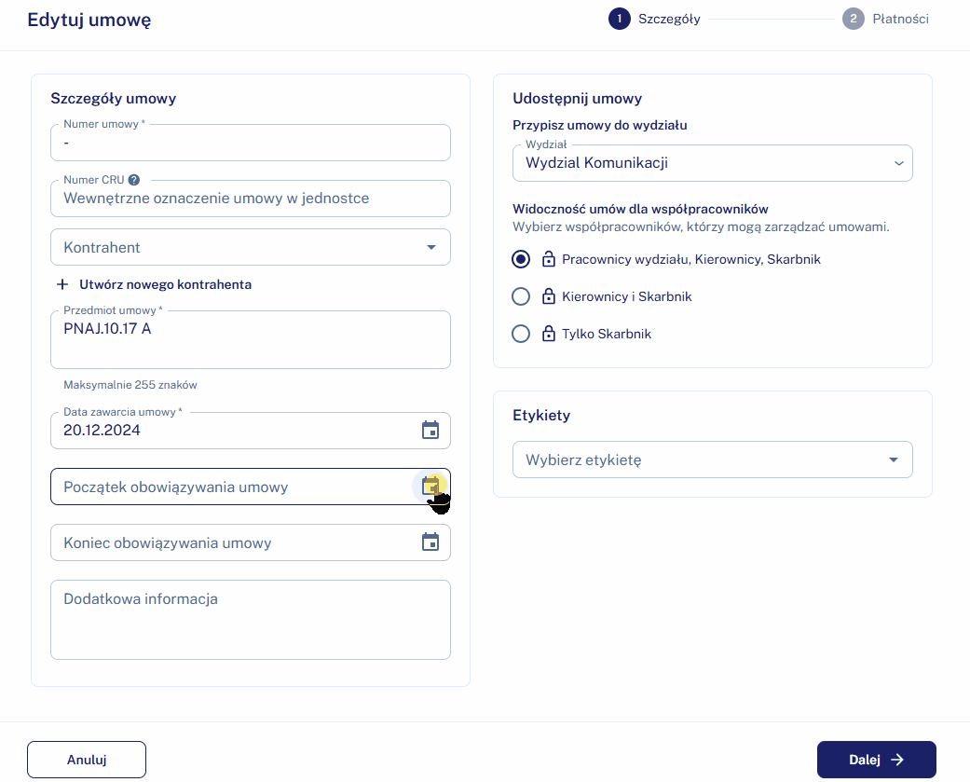Open calendar for Data zawarcia umowy
970x782 pixels.
coord(430,430)
